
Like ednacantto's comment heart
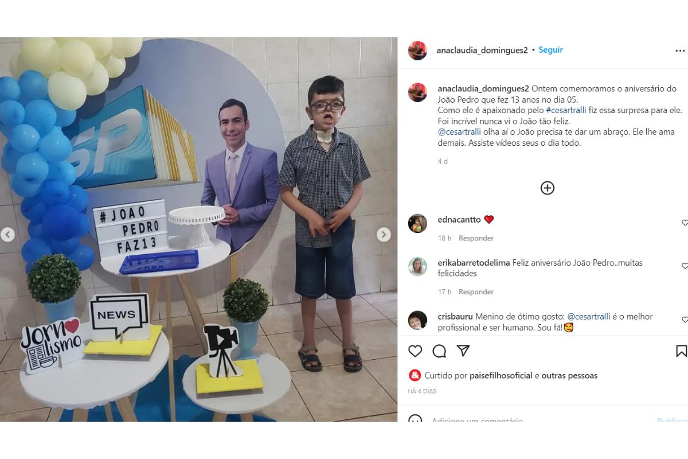pyautogui.click(x=685, y=223)
